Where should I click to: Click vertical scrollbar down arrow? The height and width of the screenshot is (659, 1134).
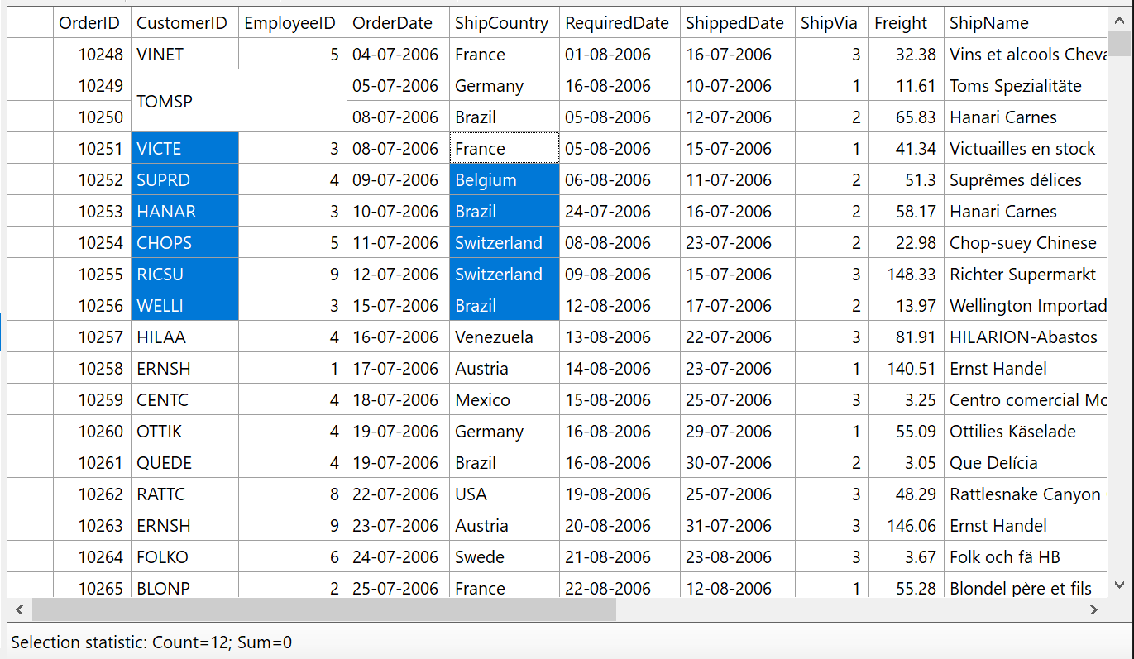pyautogui.click(x=1120, y=584)
